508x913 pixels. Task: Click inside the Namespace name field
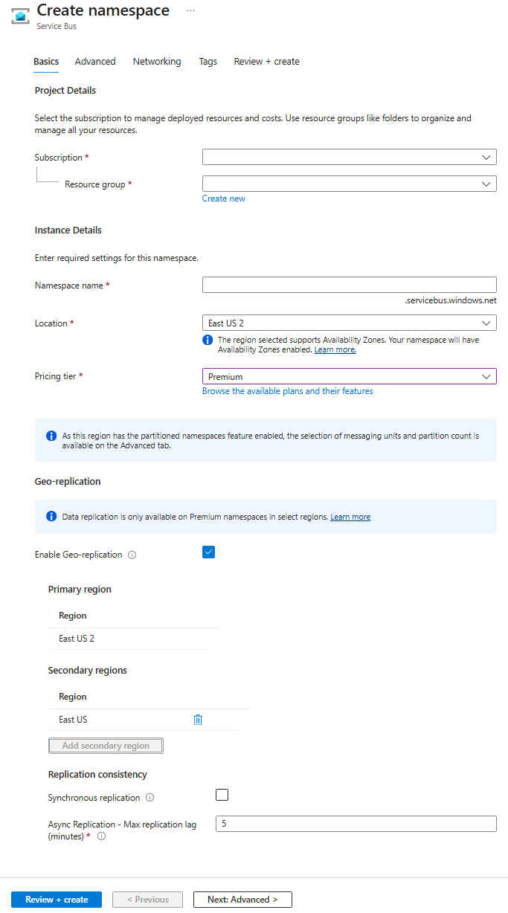click(x=349, y=284)
